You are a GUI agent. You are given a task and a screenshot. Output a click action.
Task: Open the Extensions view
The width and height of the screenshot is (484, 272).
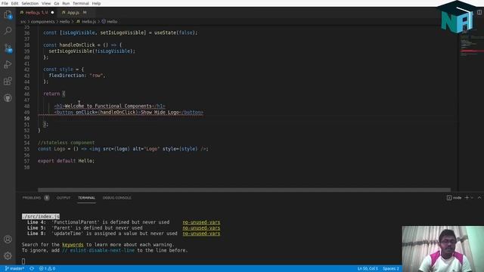pyautogui.click(x=8, y=81)
